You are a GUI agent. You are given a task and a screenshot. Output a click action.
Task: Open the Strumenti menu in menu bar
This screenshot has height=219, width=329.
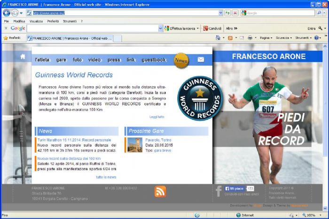(x=70, y=21)
